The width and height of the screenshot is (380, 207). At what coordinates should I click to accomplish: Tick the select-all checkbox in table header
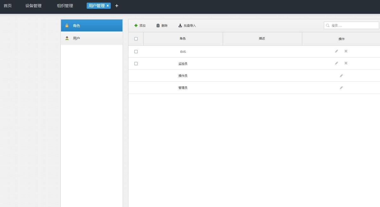click(136, 39)
